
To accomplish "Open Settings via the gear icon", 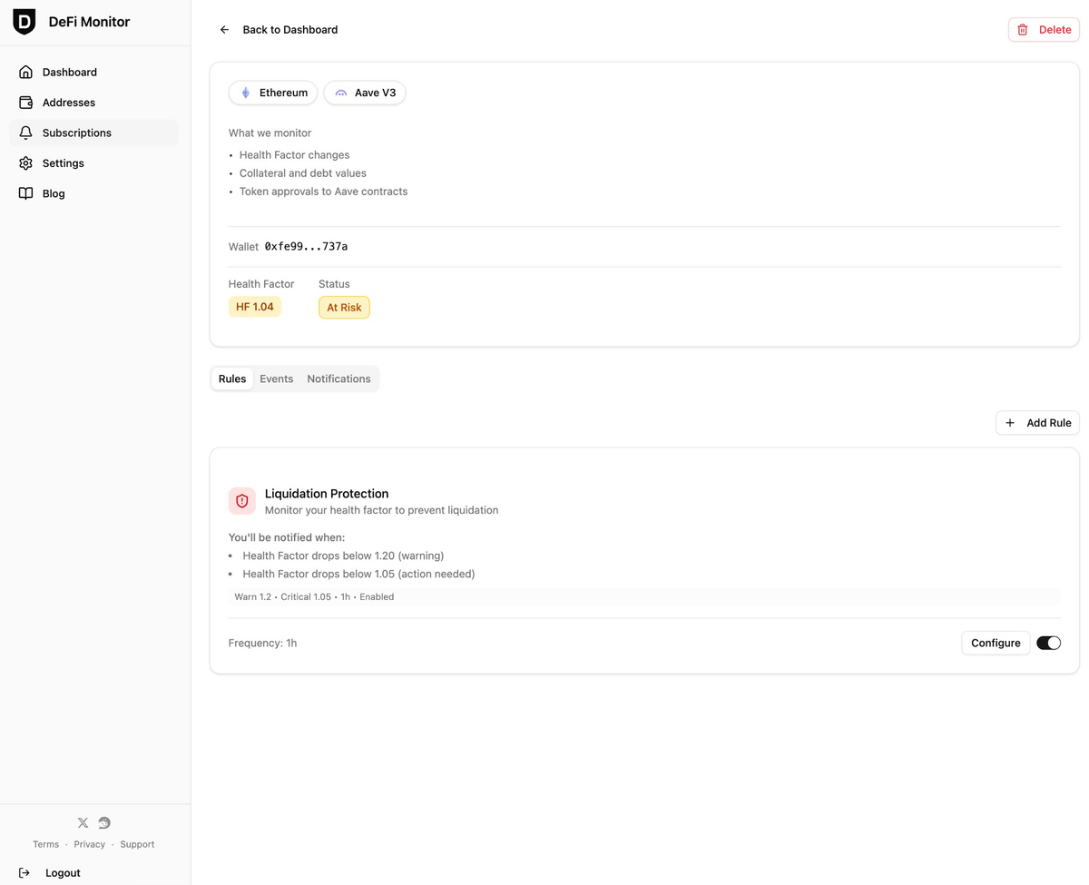I will tap(26, 162).
